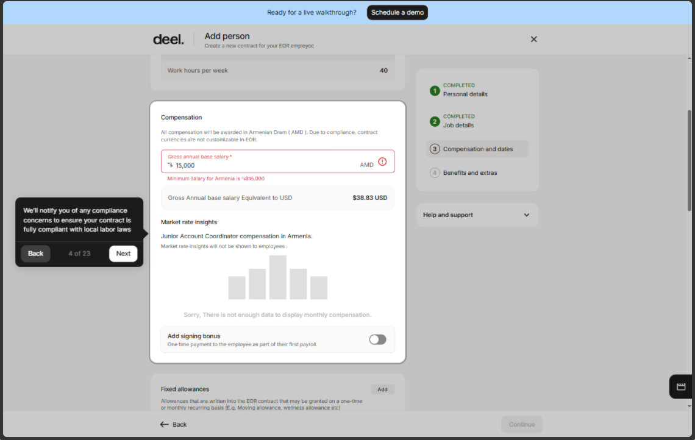695x440 pixels.
Task: Click the back arrow icon at bottom
Action: click(x=164, y=424)
